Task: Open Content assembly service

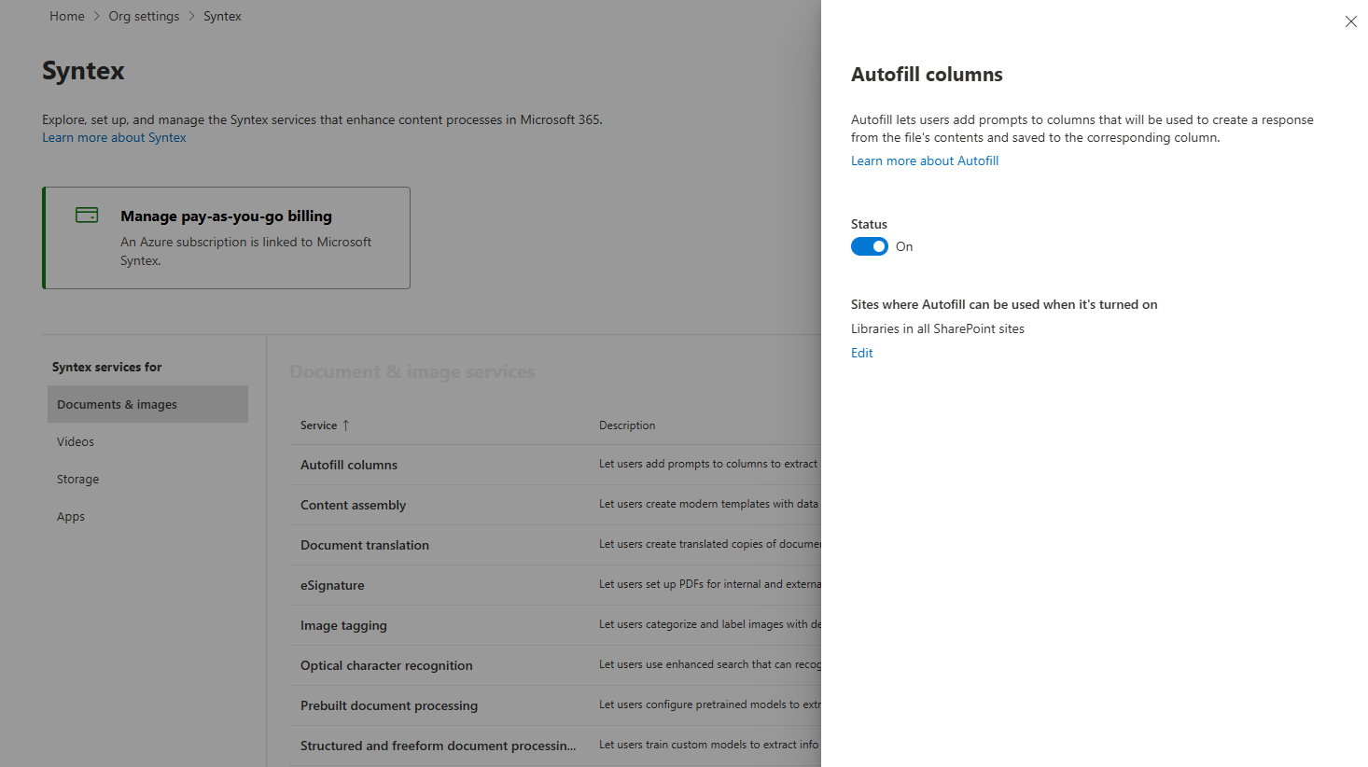Action: click(353, 505)
